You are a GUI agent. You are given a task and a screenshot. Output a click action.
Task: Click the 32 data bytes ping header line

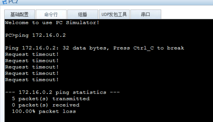point(94,48)
